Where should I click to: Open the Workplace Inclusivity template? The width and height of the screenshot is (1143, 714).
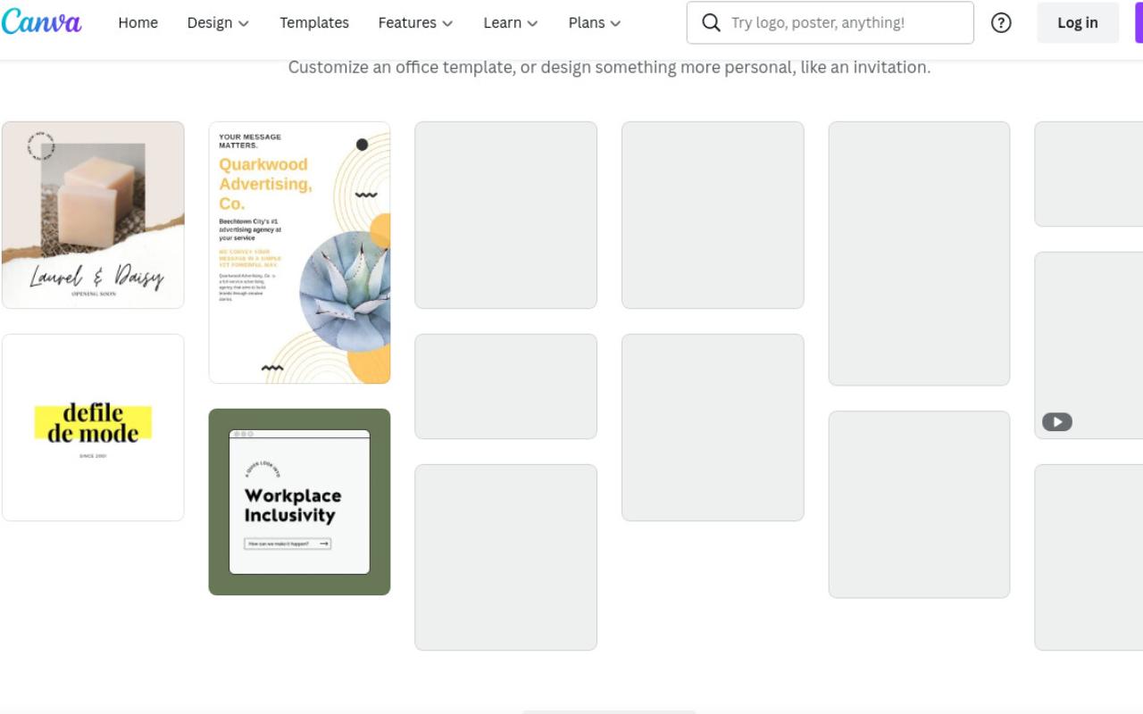point(300,502)
